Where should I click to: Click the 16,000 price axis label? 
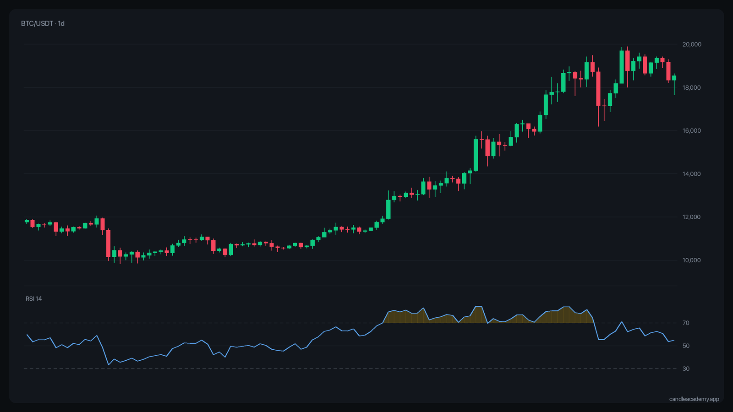[692, 130]
